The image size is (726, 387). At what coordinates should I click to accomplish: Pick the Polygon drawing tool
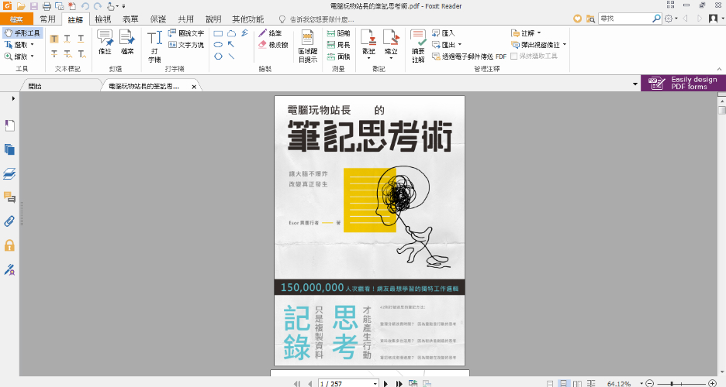pyautogui.click(x=218, y=57)
